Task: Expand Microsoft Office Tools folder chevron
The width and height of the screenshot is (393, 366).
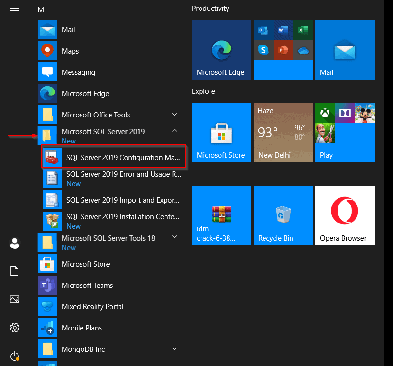Action: tap(174, 115)
